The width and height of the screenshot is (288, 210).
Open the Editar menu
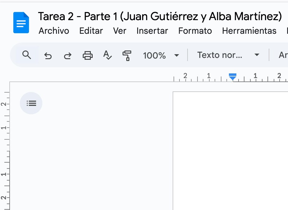(91, 31)
